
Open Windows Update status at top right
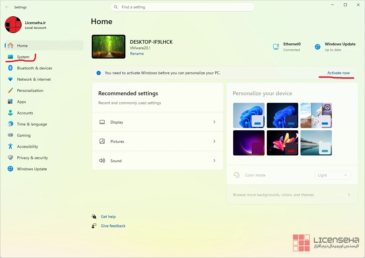(335, 47)
